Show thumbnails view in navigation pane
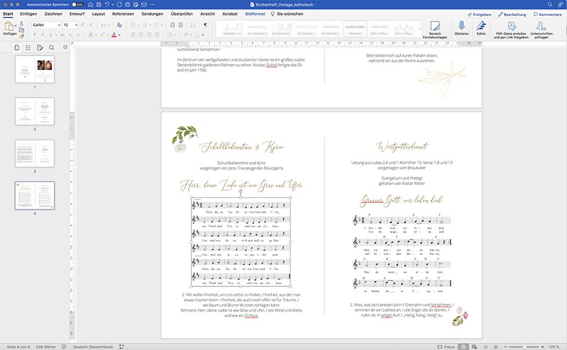This screenshot has height=350, width=567. (x=17, y=47)
